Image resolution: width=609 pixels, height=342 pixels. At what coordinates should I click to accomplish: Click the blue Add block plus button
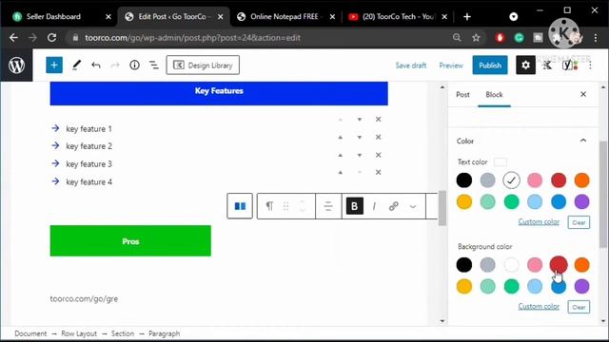coord(54,66)
